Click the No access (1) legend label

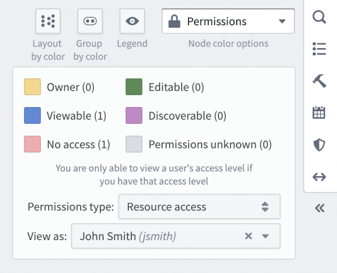[78, 144]
